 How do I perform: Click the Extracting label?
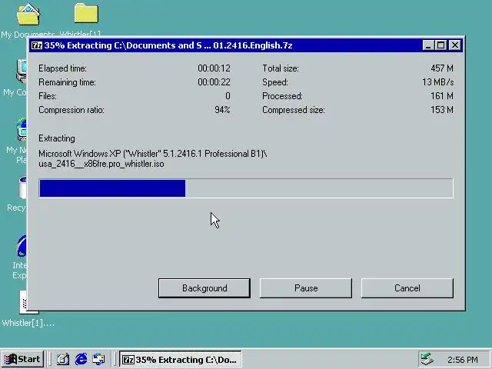click(57, 138)
